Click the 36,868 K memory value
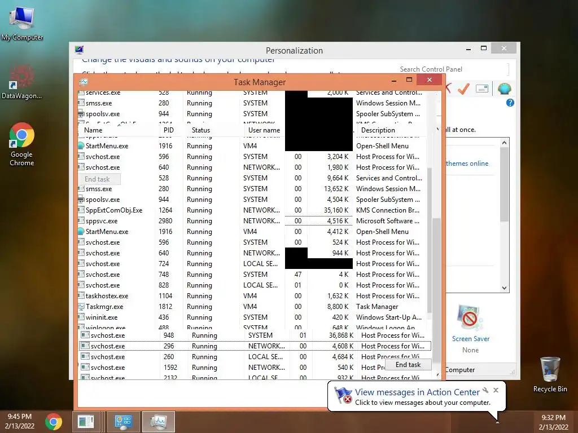The width and height of the screenshot is (578, 433). [x=341, y=335]
